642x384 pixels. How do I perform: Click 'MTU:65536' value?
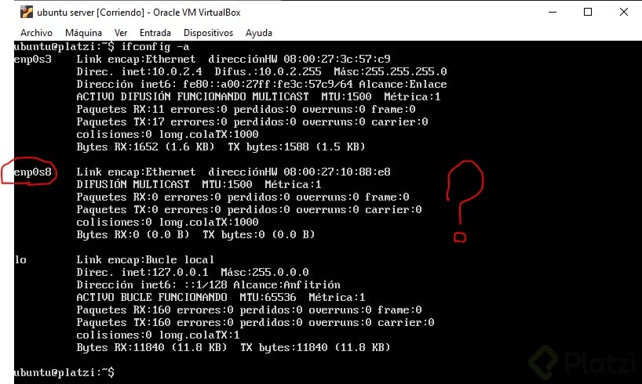[268, 297]
